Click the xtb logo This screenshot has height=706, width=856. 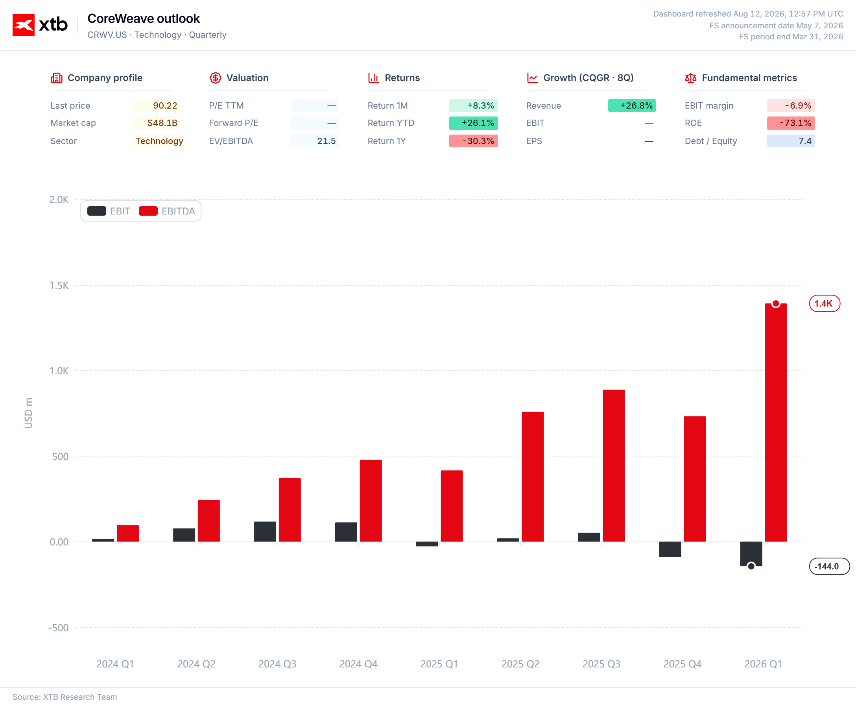40,25
